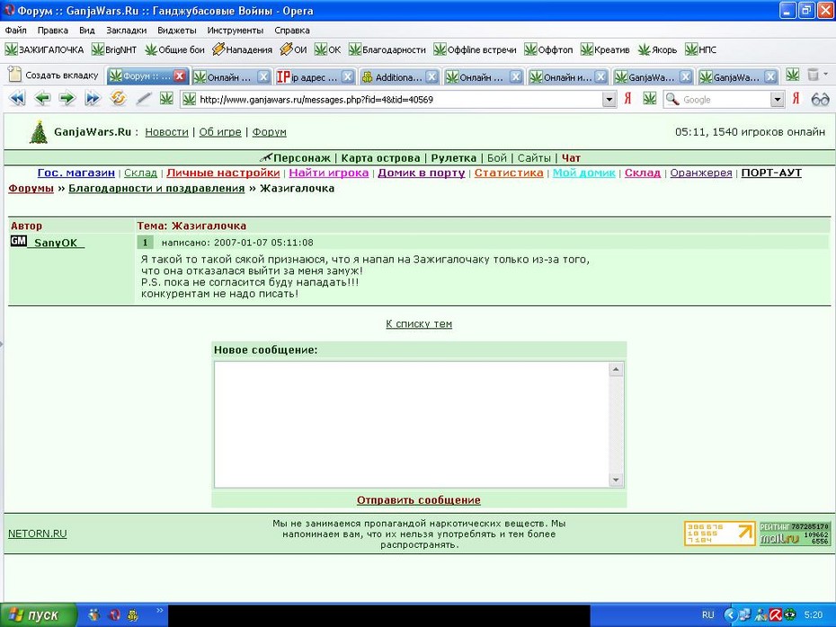Open the Благодарности bookmark

pos(387,50)
